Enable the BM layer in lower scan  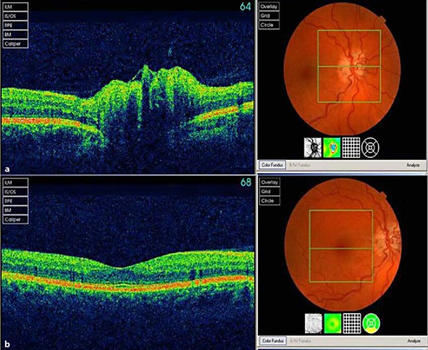coord(15,210)
